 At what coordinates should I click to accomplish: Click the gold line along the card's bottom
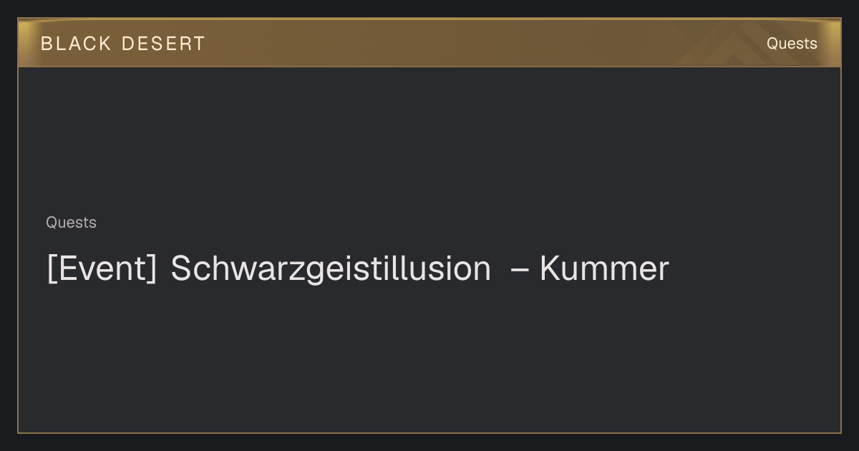429,432
